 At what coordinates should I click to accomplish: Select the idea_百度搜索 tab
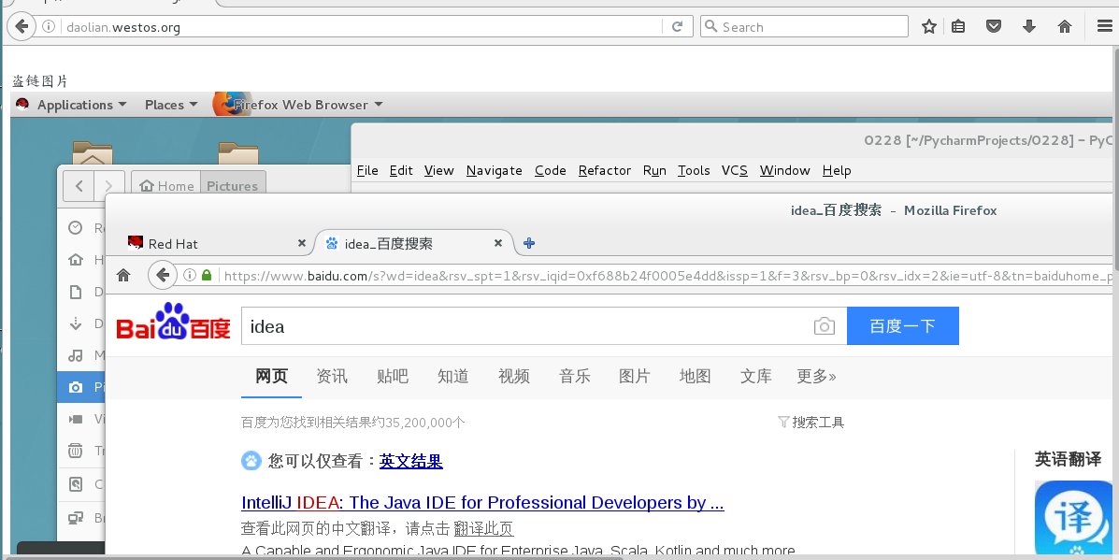pyautogui.click(x=414, y=244)
